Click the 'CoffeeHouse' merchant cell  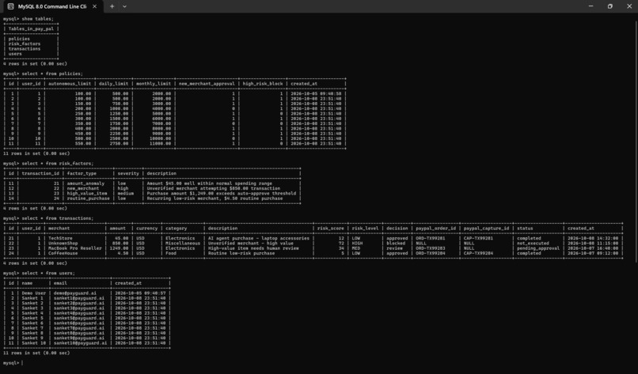(63, 253)
